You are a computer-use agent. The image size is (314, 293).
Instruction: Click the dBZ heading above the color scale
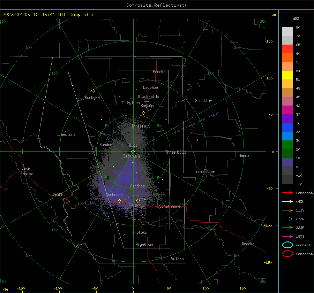click(x=296, y=18)
